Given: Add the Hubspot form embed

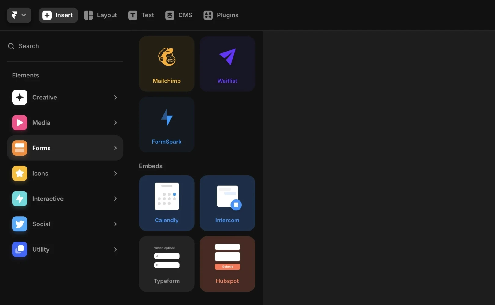Looking at the screenshot, I should (227, 264).
